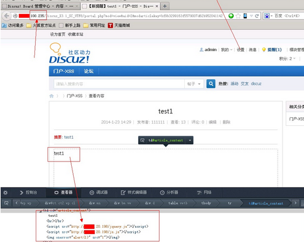This screenshot has height=242, width=304.
Task: Switch to the 分析器 devtools tab
Action: tap(169, 192)
